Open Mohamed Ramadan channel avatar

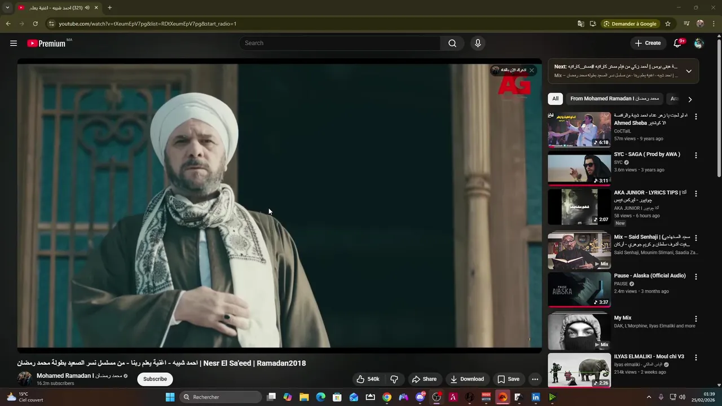pos(25,379)
